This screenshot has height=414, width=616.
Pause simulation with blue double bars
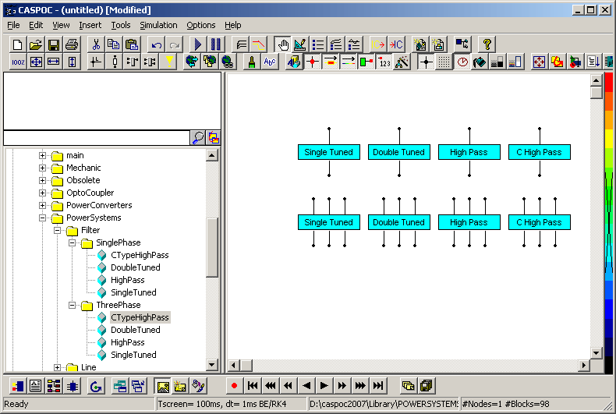tap(216, 44)
